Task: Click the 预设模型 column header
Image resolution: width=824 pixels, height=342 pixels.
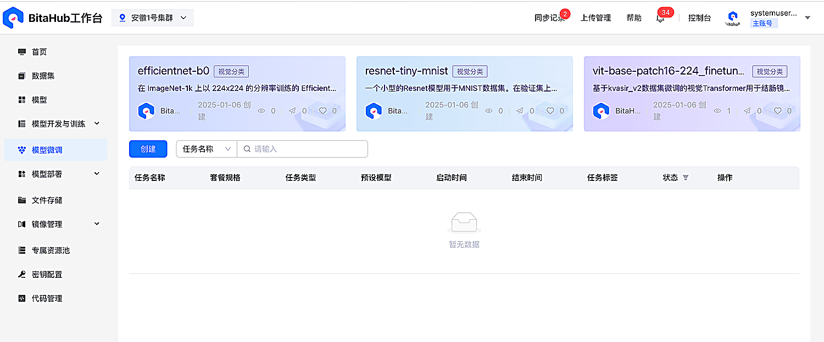Action: [376, 178]
